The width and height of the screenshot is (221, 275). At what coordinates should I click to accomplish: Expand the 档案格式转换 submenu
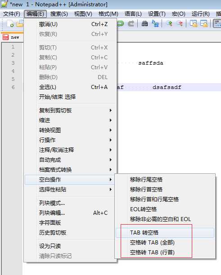point(70,169)
